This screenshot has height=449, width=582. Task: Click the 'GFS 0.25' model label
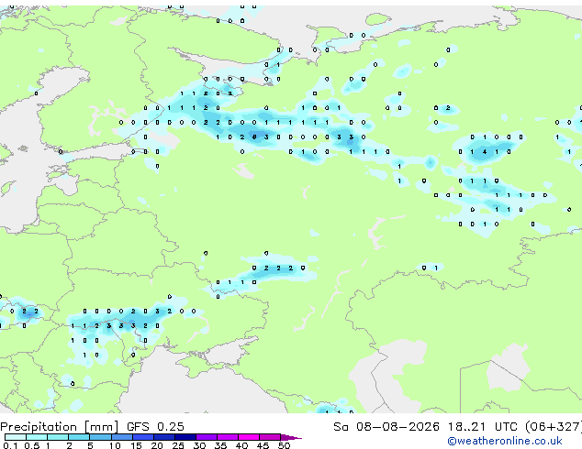coord(155,427)
